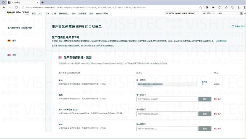Open the help link with question icon
This screenshot has width=246, height=139.
[239, 26]
